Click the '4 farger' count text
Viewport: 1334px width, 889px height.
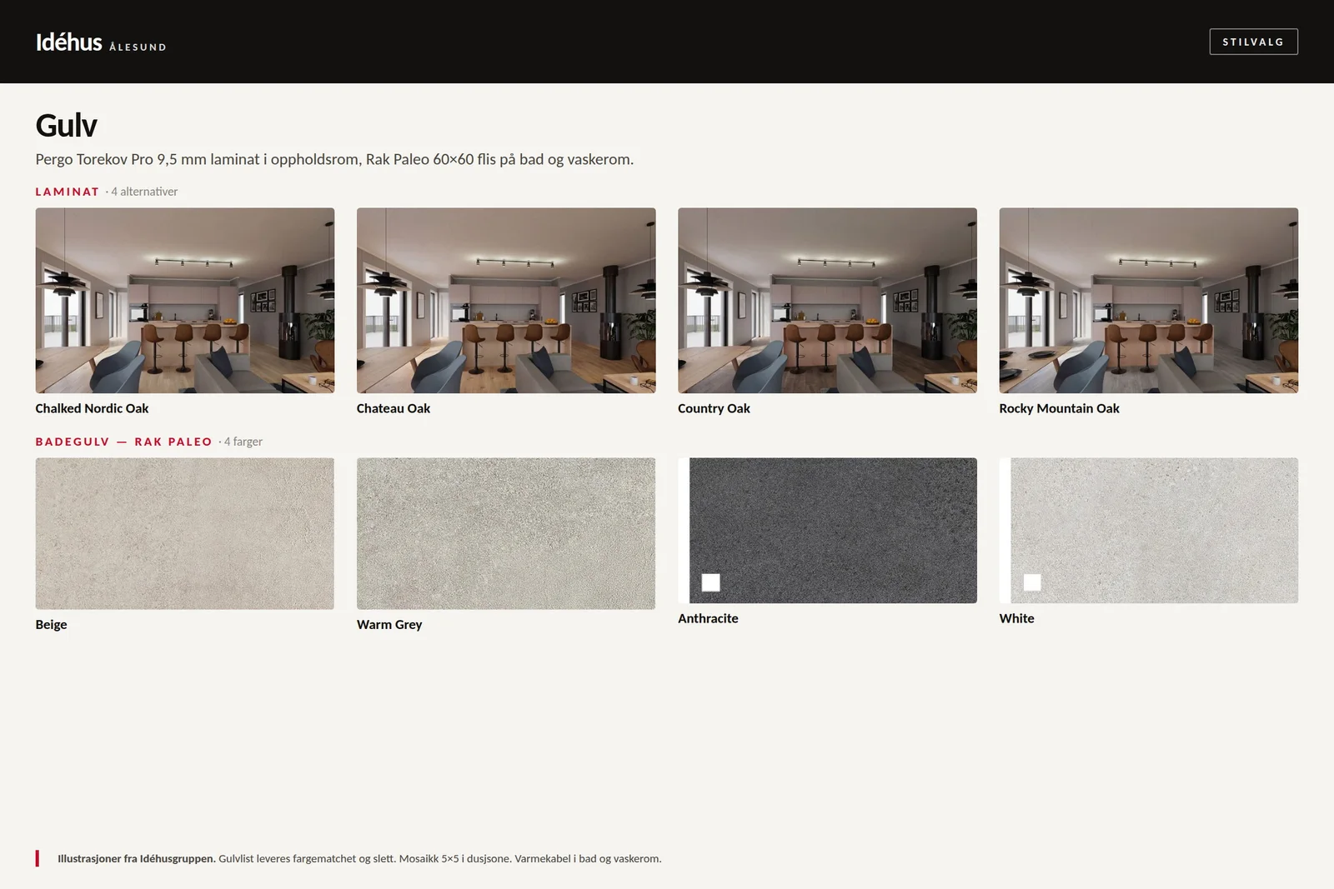click(x=243, y=442)
